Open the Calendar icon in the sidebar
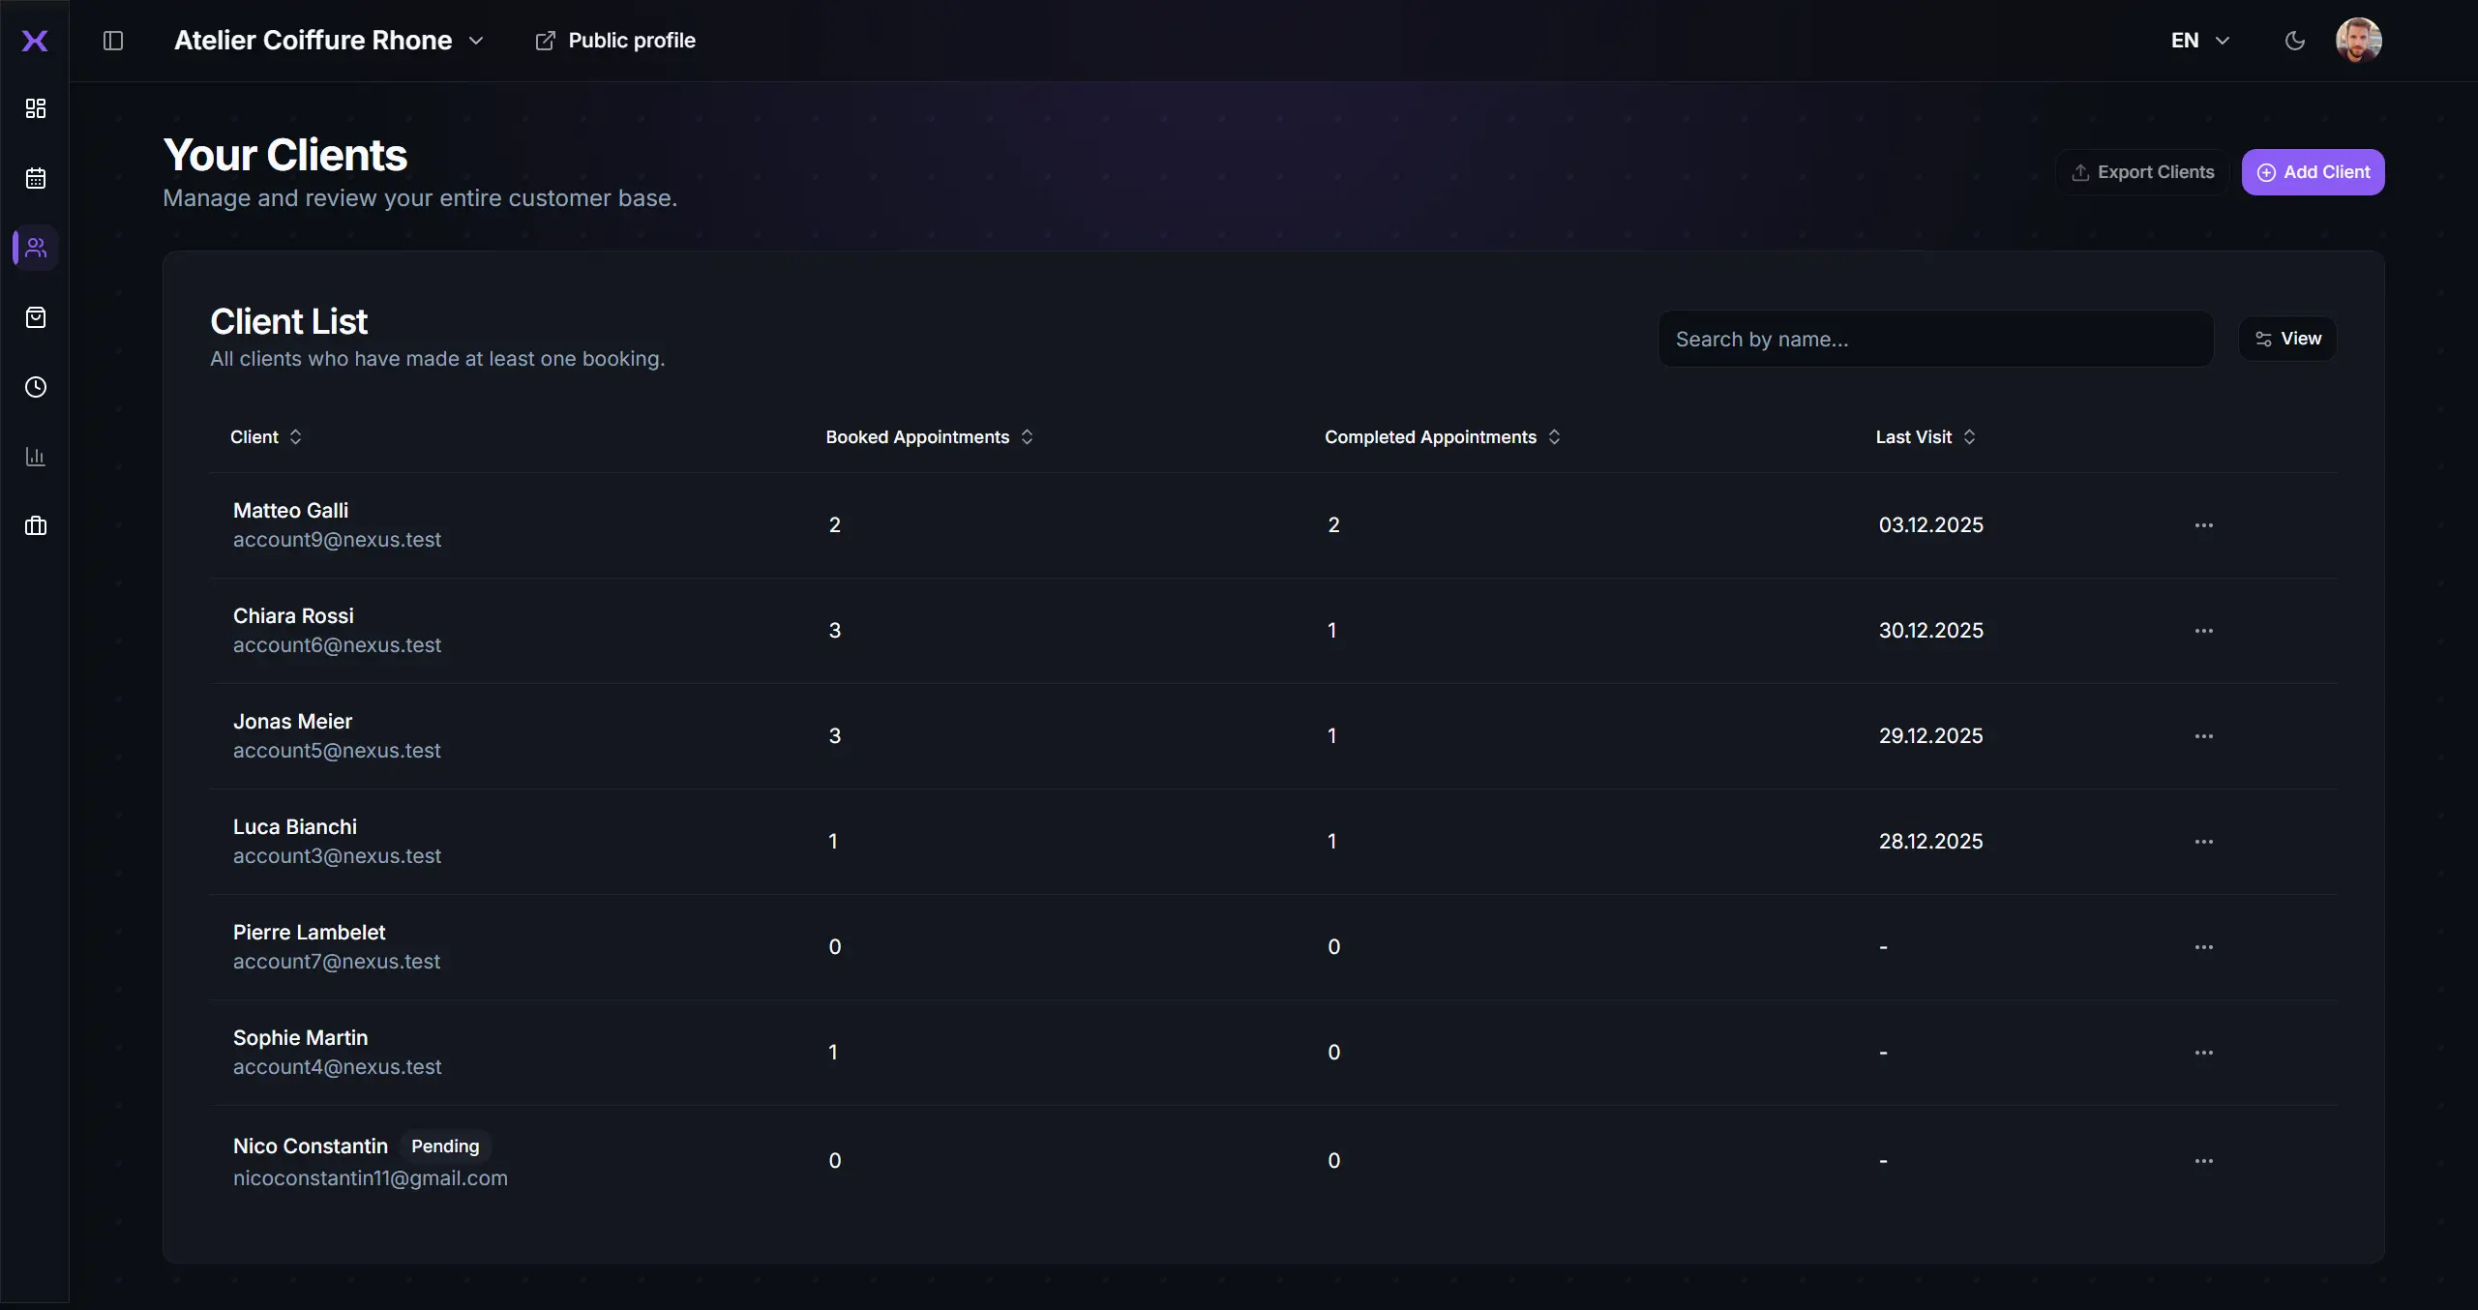This screenshot has height=1310, width=2478. (x=35, y=178)
